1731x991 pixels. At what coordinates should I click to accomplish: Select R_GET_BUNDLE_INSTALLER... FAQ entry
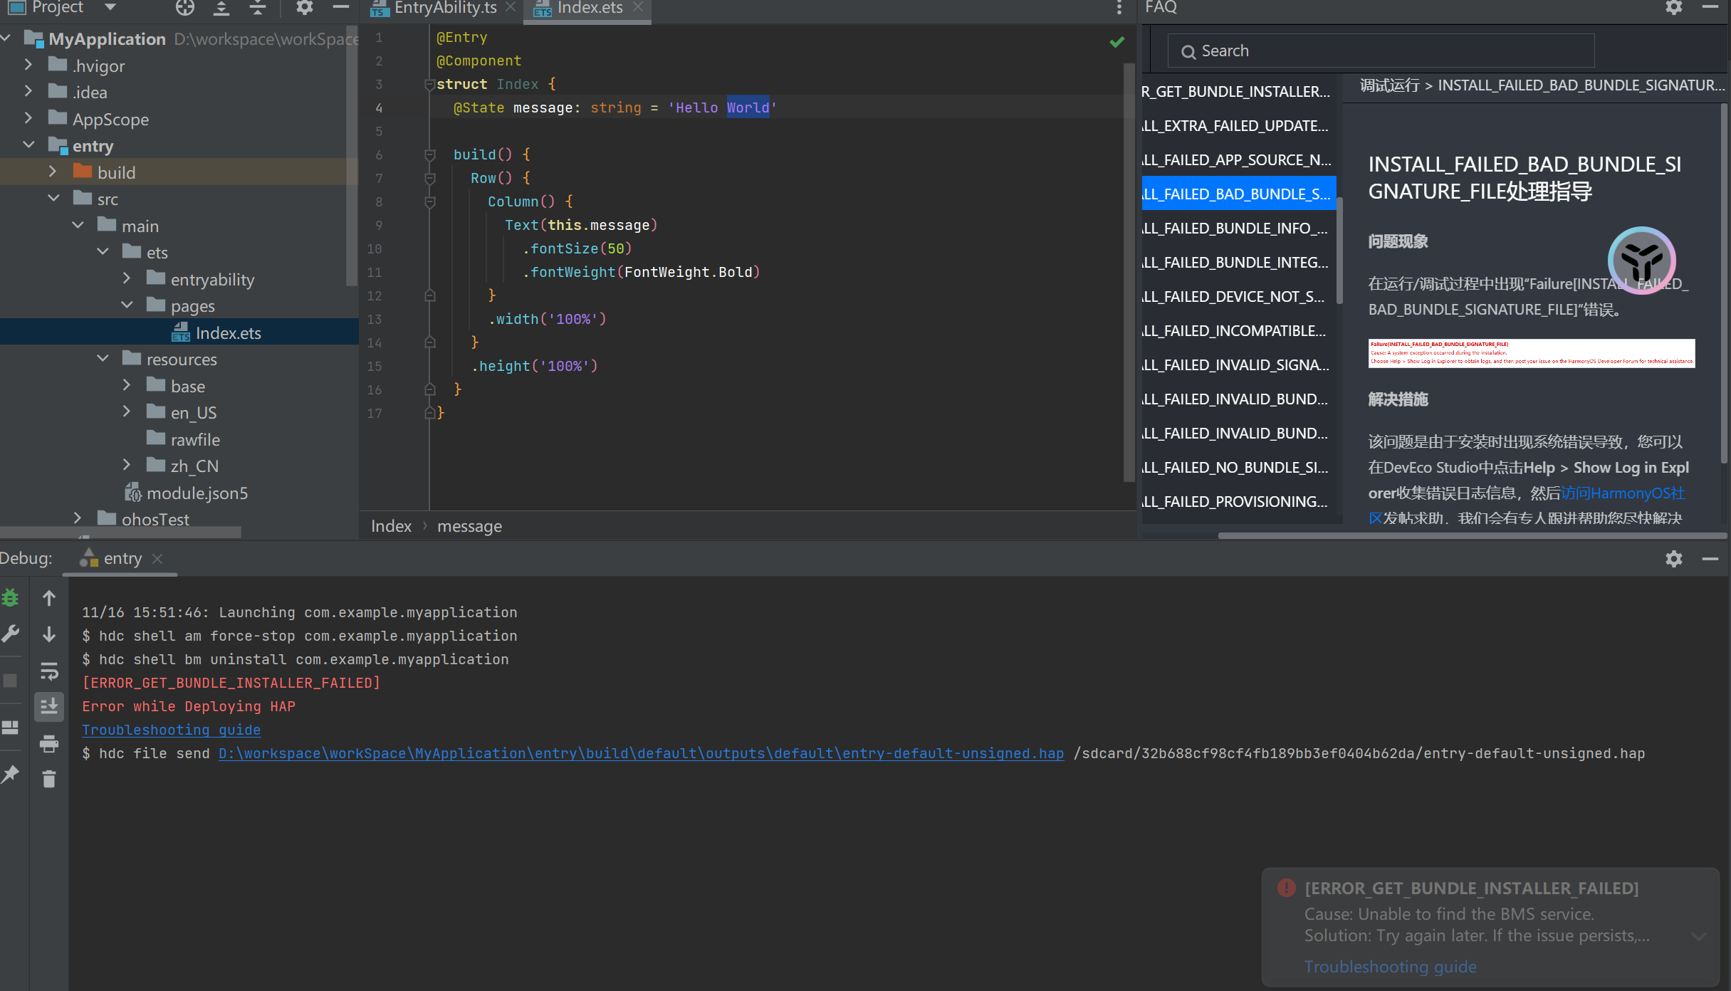1239,91
